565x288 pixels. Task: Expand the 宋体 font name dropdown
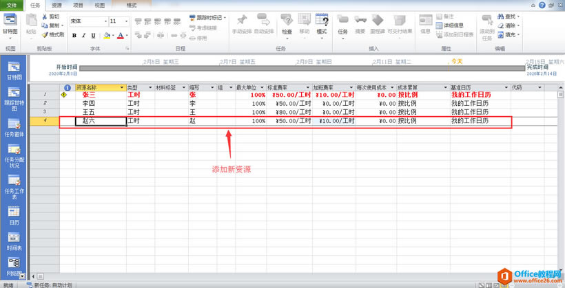coord(103,21)
